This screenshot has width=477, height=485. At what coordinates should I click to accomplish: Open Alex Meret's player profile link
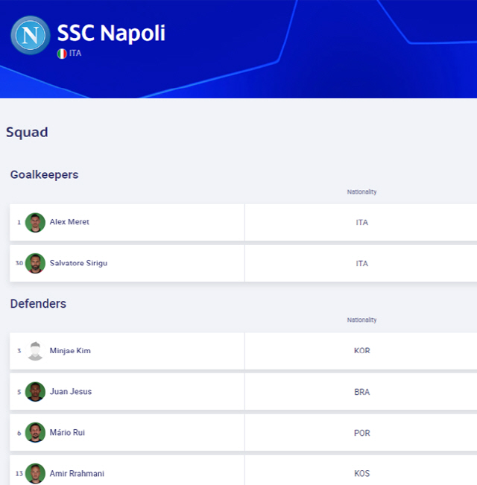[69, 222]
